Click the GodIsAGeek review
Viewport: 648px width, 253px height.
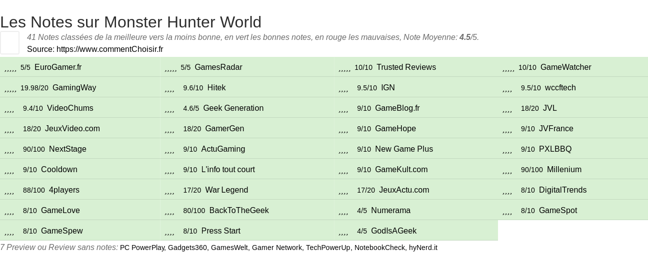(x=394, y=231)
